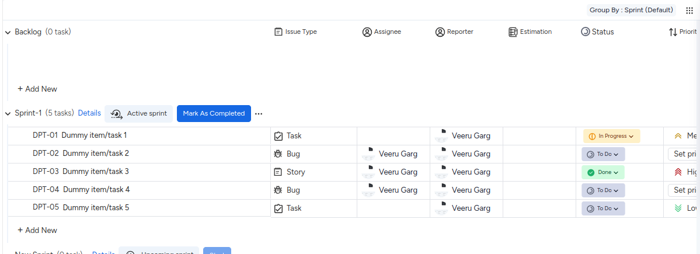Open the Done status dropdown for DPT-03

pyautogui.click(x=603, y=172)
